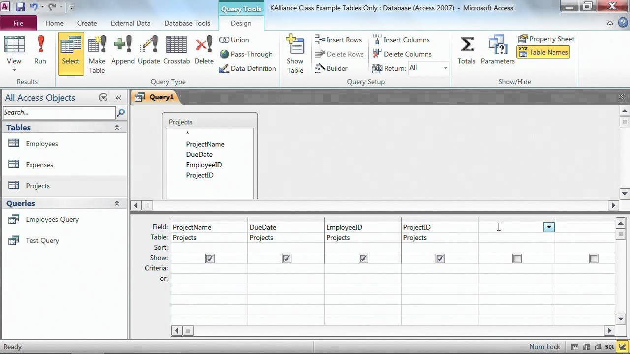Screen dimensions: 630x354
Task: Switch to the Database Tools tab
Action: click(x=187, y=23)
